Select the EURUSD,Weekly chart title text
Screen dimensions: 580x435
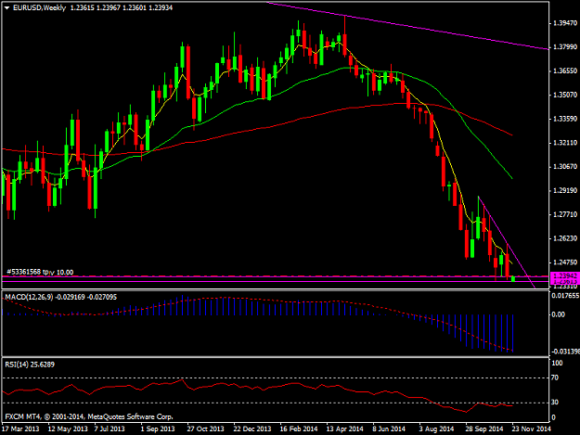point(39,7)
